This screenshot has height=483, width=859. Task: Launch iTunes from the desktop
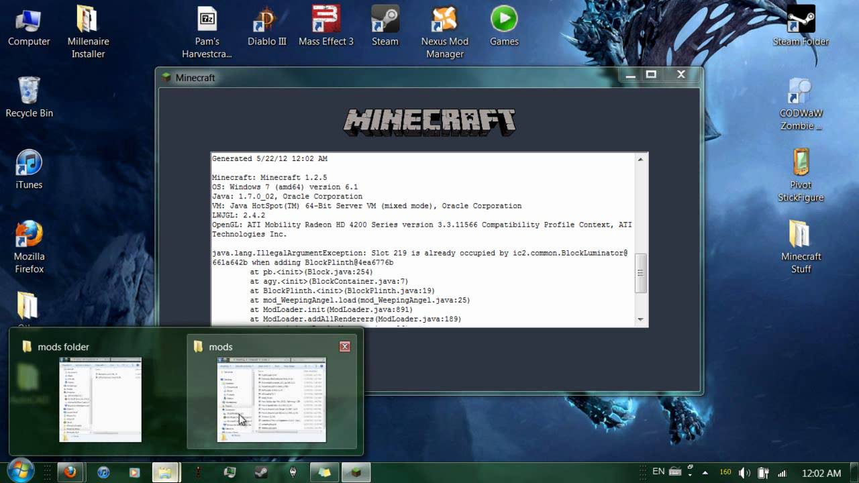(x=29, y=170)
